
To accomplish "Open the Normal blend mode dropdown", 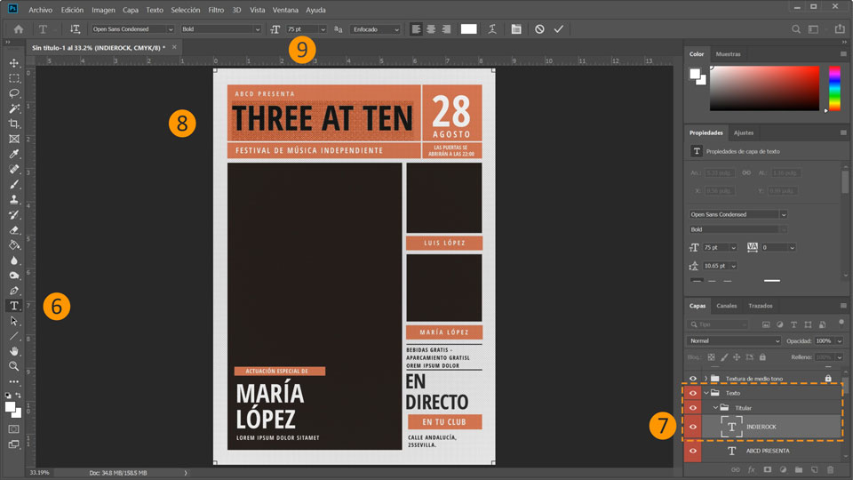I will 735,340.
